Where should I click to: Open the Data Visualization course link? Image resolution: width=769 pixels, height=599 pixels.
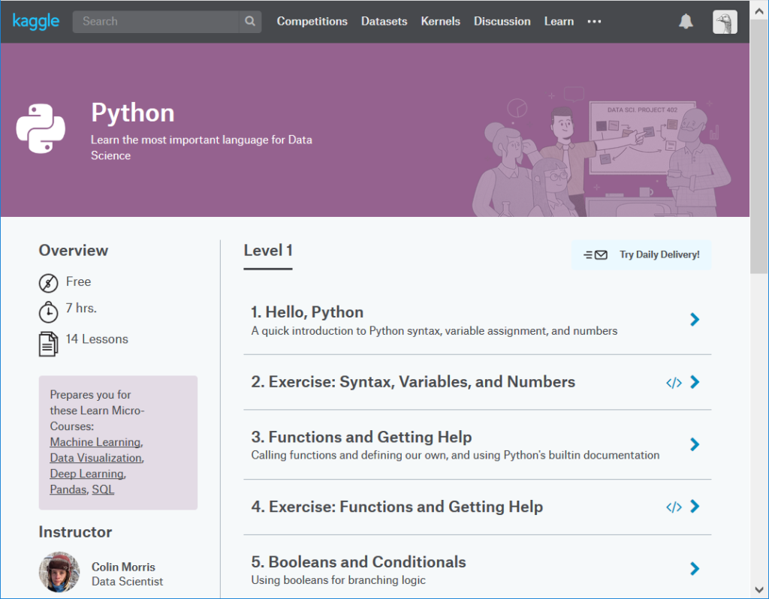95,458
